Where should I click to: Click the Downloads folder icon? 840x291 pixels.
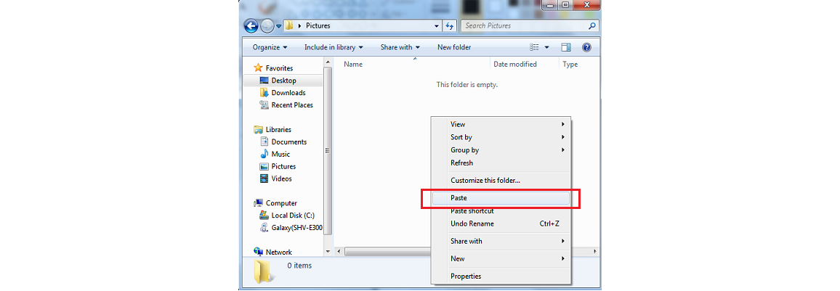264,93
